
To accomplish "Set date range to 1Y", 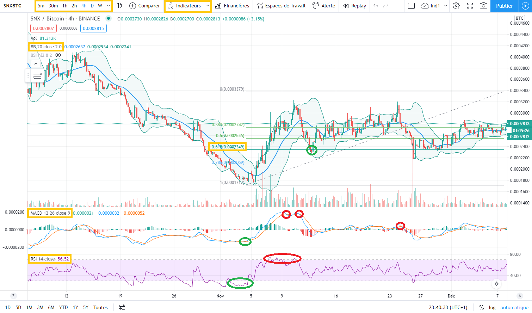I will [x=75, y=307].
